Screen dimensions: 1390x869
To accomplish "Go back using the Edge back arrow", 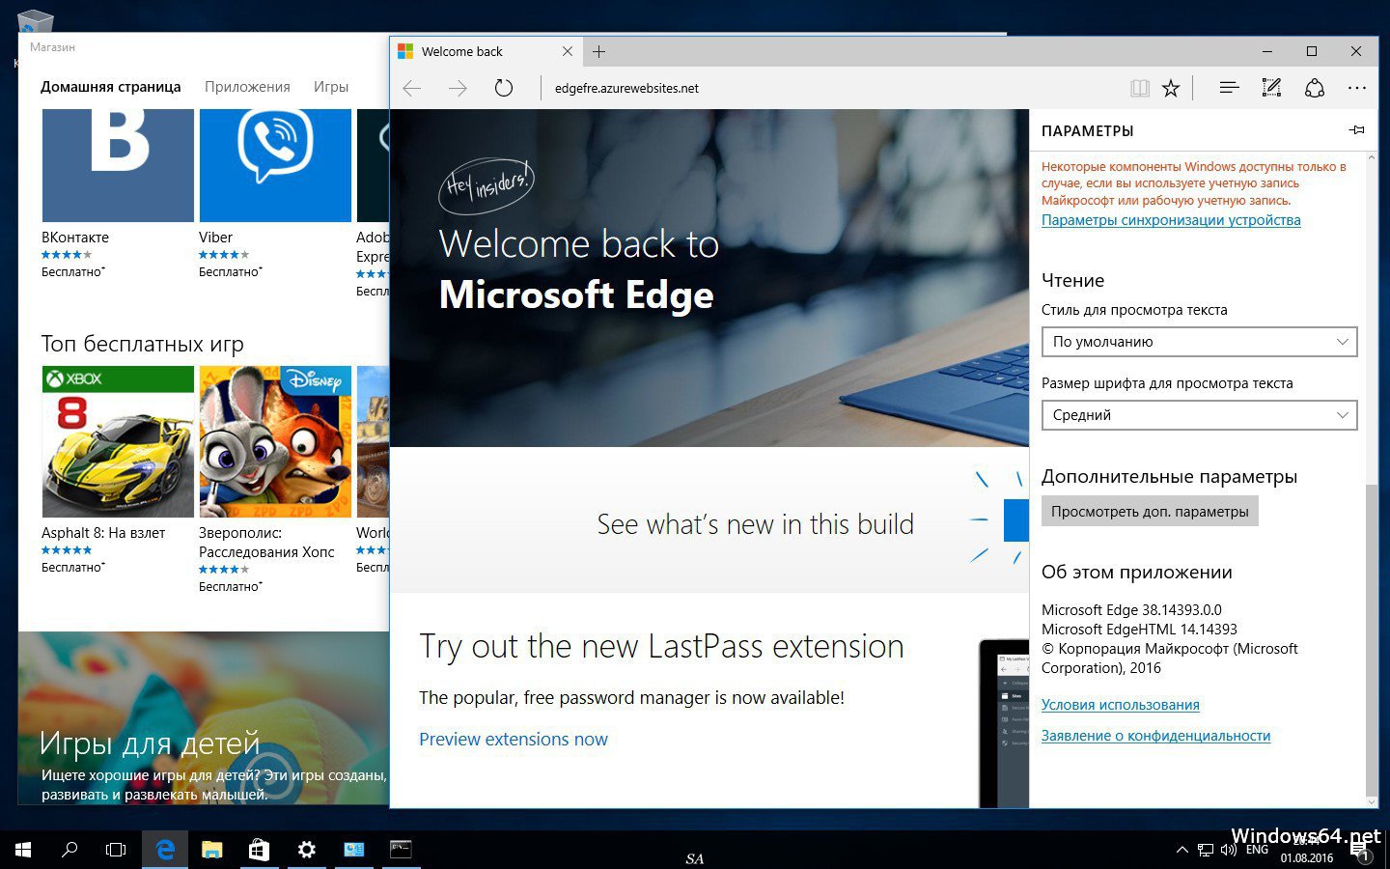I will click(x=412, y=88).
